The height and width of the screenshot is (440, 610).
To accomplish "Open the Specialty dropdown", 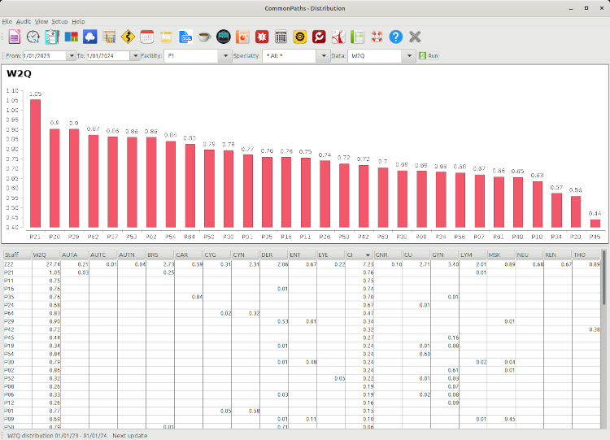I will click(x=322, y=56).
